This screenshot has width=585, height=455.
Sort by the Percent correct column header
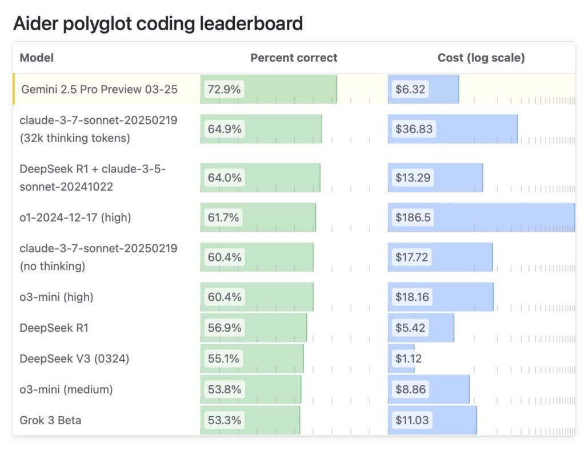pos(294,58)
